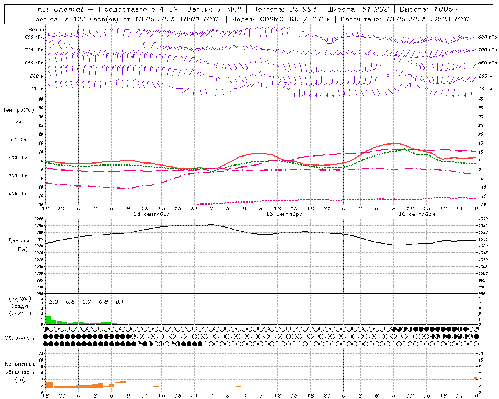Click the latitude value Широта: 51.238
Viewport: 499px width, 399px height.
[x=358, y=9]
